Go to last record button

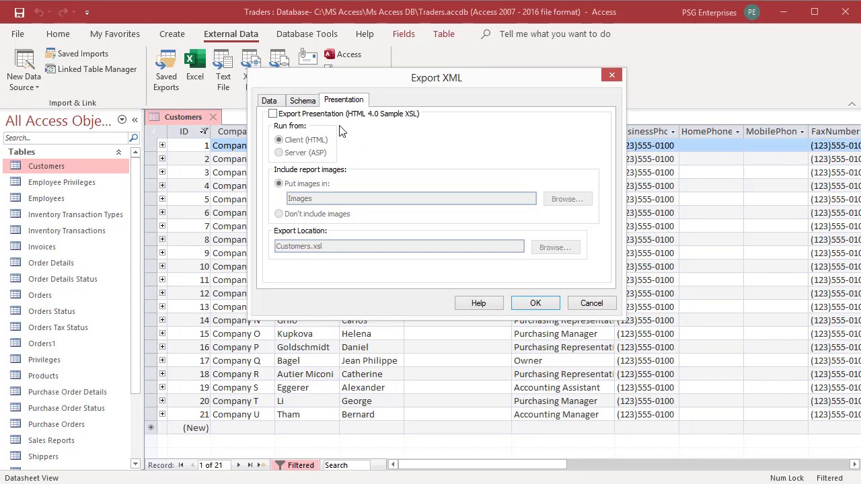pos(250,465)
